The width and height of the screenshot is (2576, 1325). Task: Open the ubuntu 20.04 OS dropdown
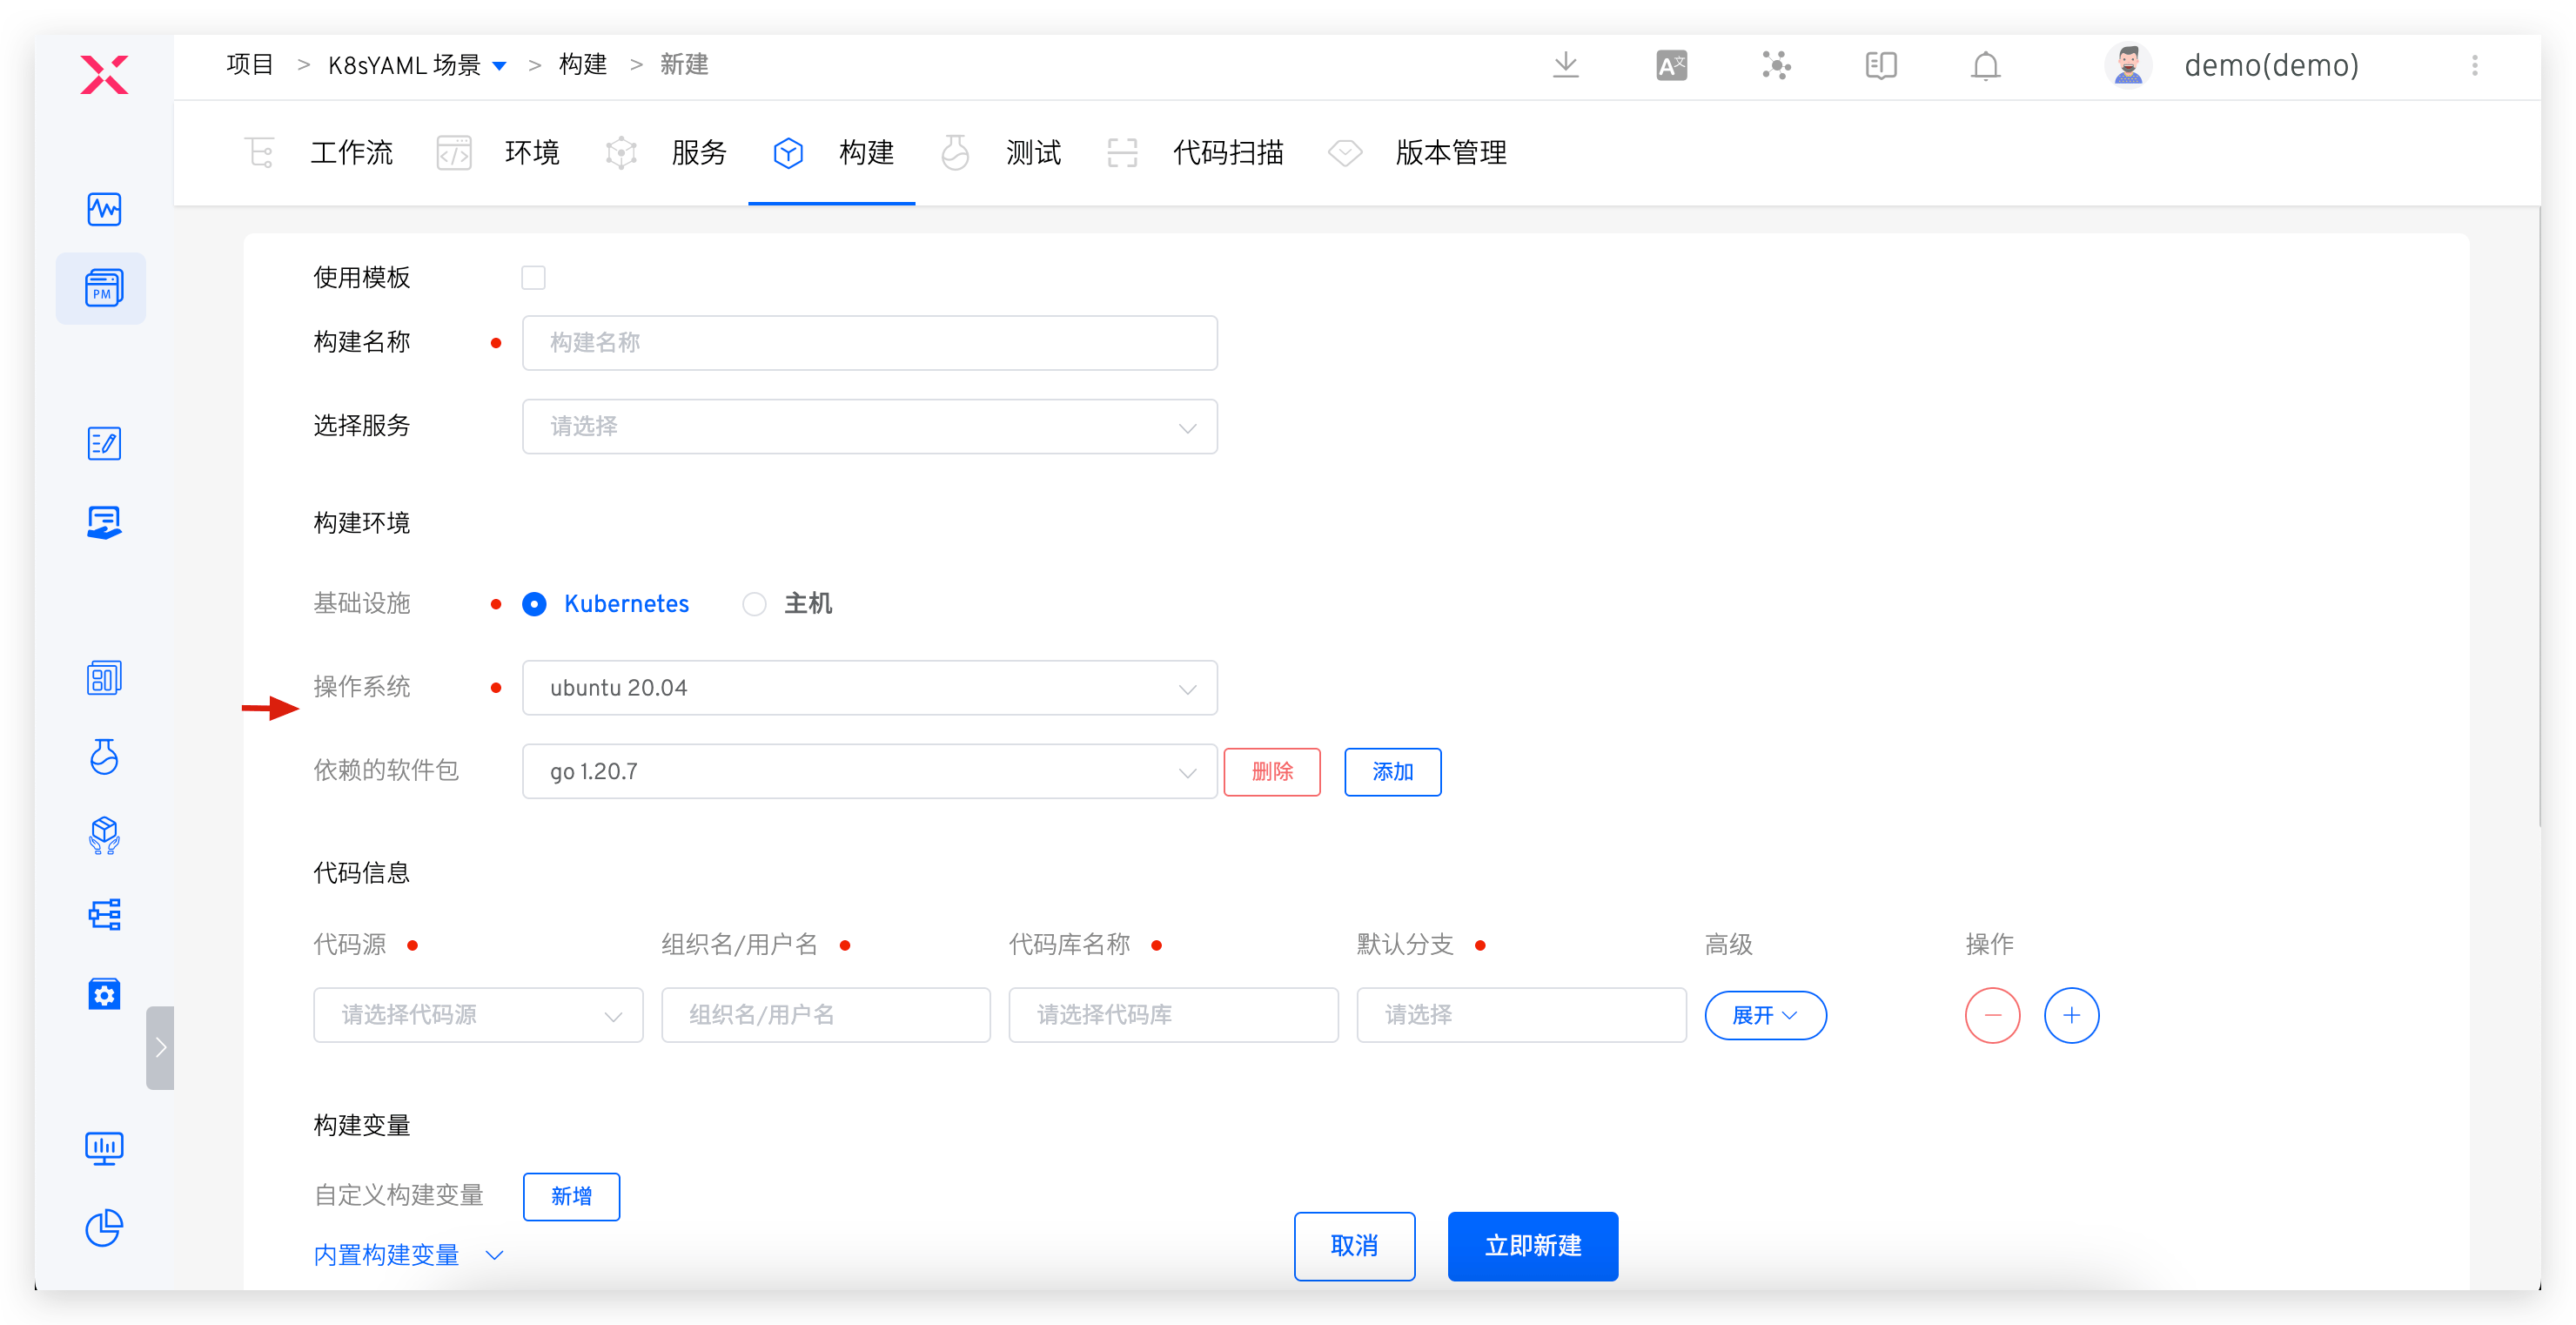pos(869,688)
